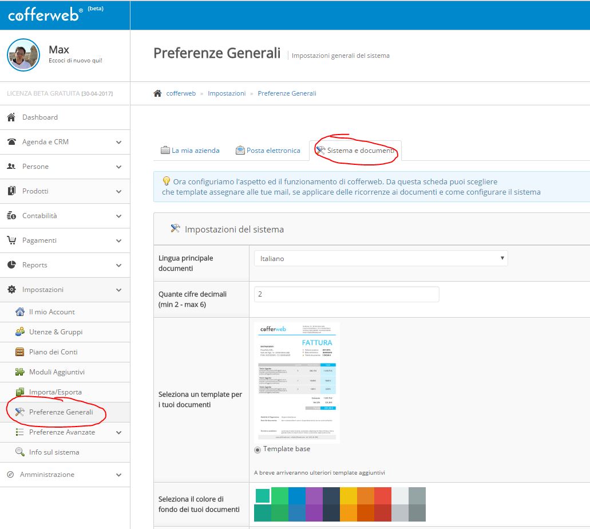Pick the bright green color swatch

point(280,495)
